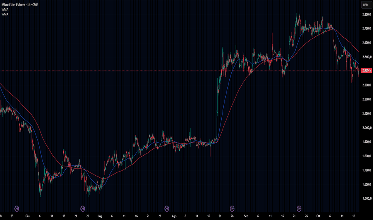373x220 pixels.
Task: Click the Giu month label on time axis
Action: [27, 216]
